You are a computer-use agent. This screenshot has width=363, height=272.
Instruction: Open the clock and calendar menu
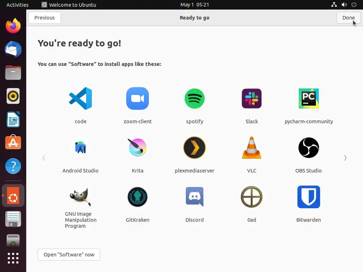click(x=195, y=5)
